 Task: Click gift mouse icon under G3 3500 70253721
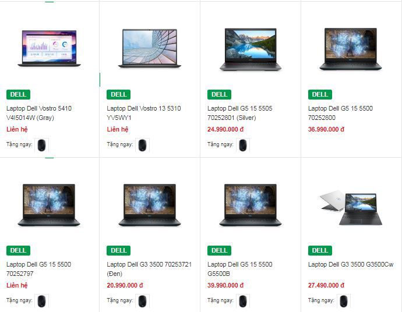tap(142, 301)
